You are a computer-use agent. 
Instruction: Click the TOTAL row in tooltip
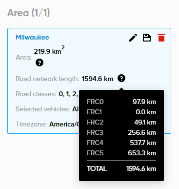coord(121,168)
